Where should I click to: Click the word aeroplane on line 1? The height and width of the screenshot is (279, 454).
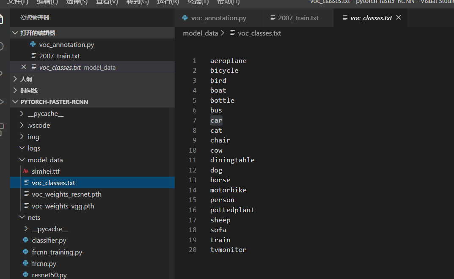(228, 61)
